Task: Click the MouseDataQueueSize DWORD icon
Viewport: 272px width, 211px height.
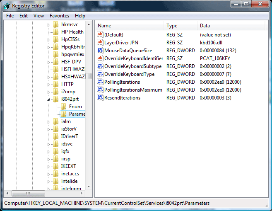Action: (100, 51)
